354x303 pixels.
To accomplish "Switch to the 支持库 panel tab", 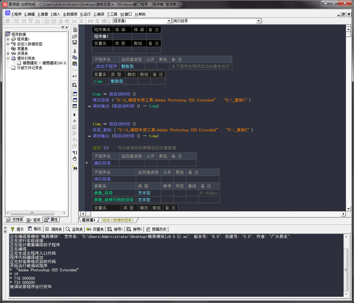I will tap(14, 219).
